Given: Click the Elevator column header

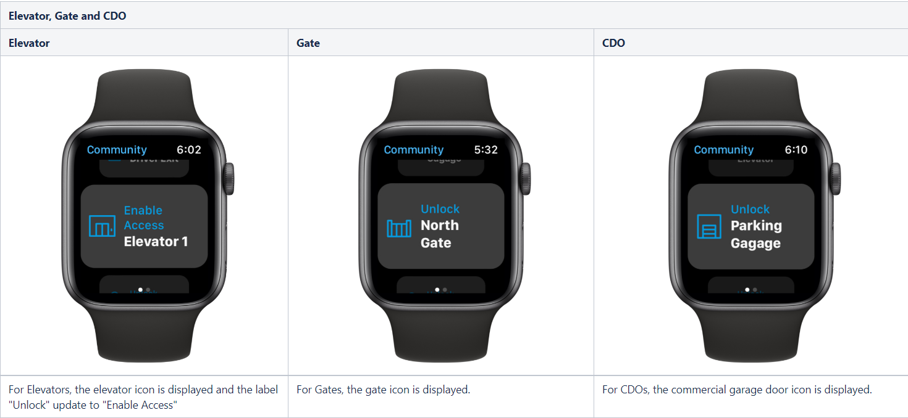Looking at the screenshot, I should click(x=145, y=43).
